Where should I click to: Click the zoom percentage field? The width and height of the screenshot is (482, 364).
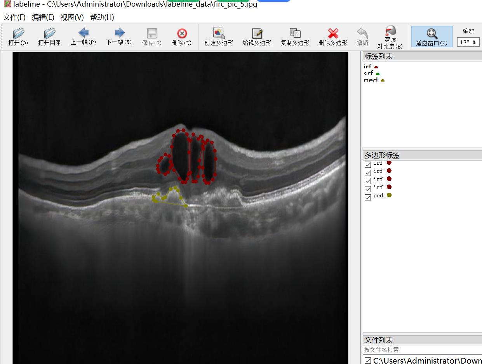(x=468, y=42)
